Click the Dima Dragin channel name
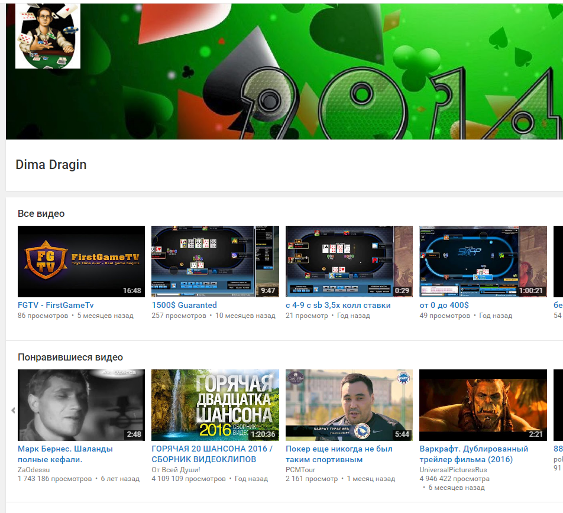Image resolution: width=563 pixels, height=513 pixels. [51, 165]
